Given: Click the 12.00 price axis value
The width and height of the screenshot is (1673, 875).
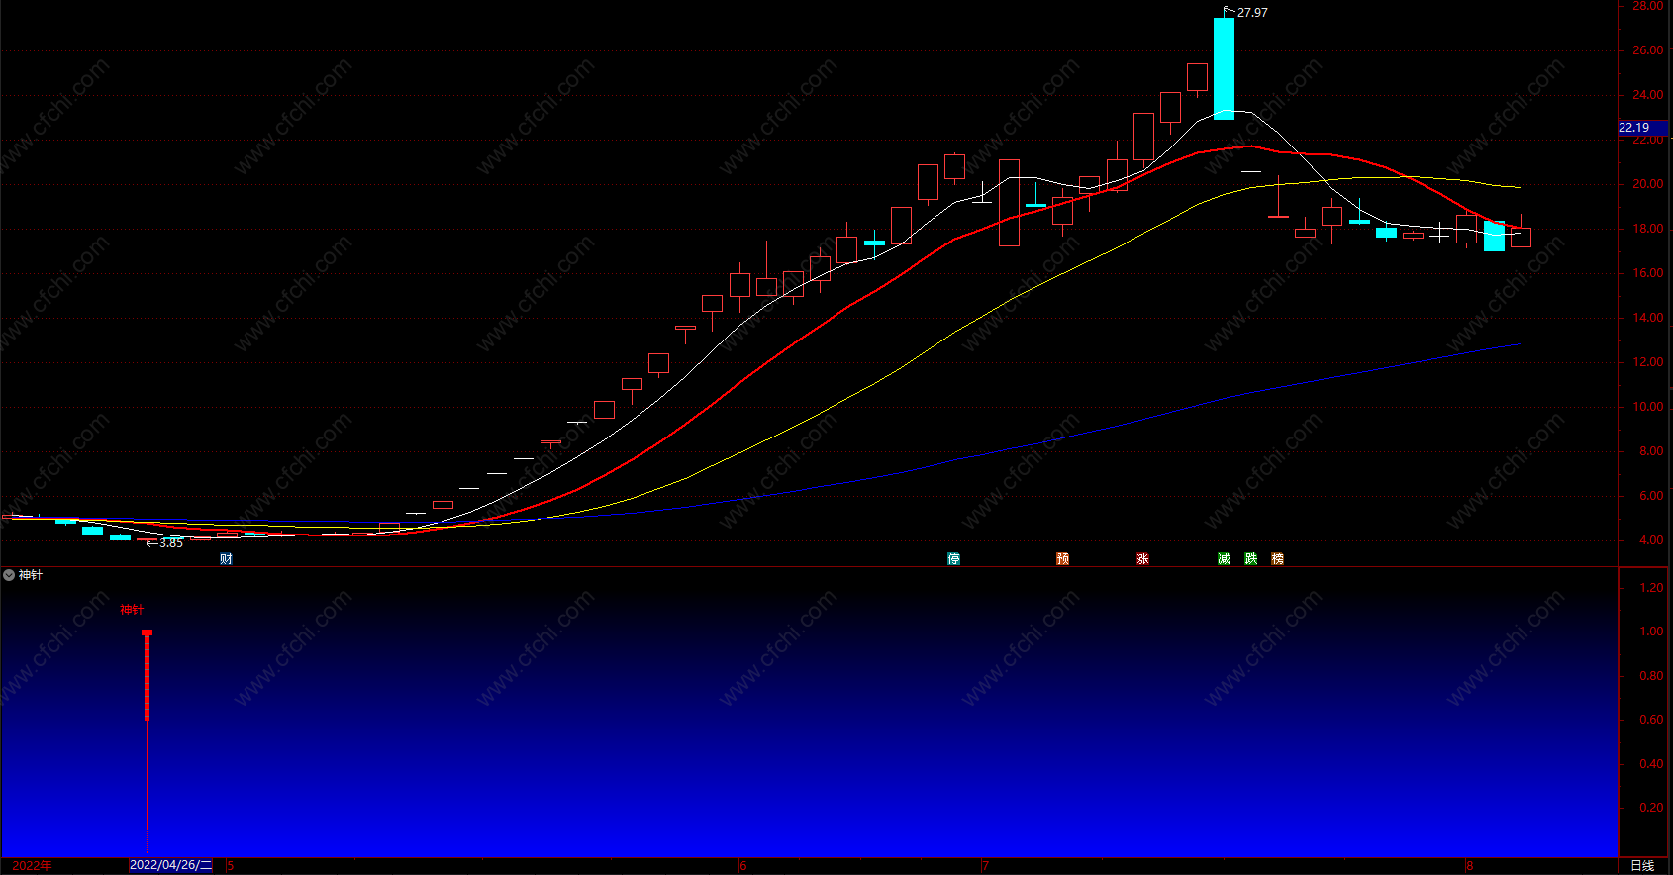Looking at the screenshot, I should pos(1648,362).
